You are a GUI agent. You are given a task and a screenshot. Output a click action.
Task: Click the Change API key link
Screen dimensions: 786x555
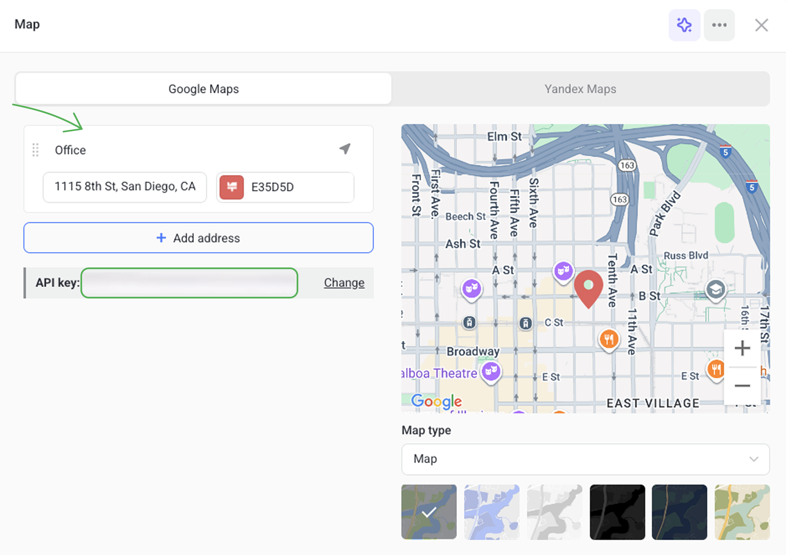pyautogui.click(x=344, y=283)
